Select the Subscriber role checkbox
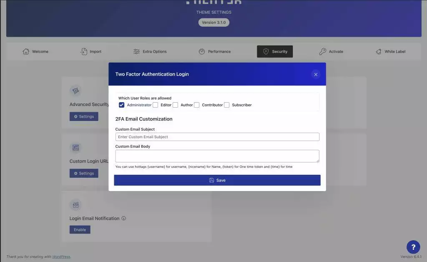 pos(227,105)
